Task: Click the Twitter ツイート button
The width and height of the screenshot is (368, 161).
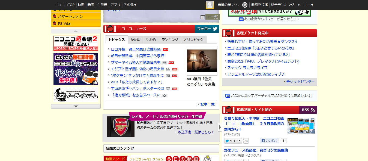Action: point(233,141)
